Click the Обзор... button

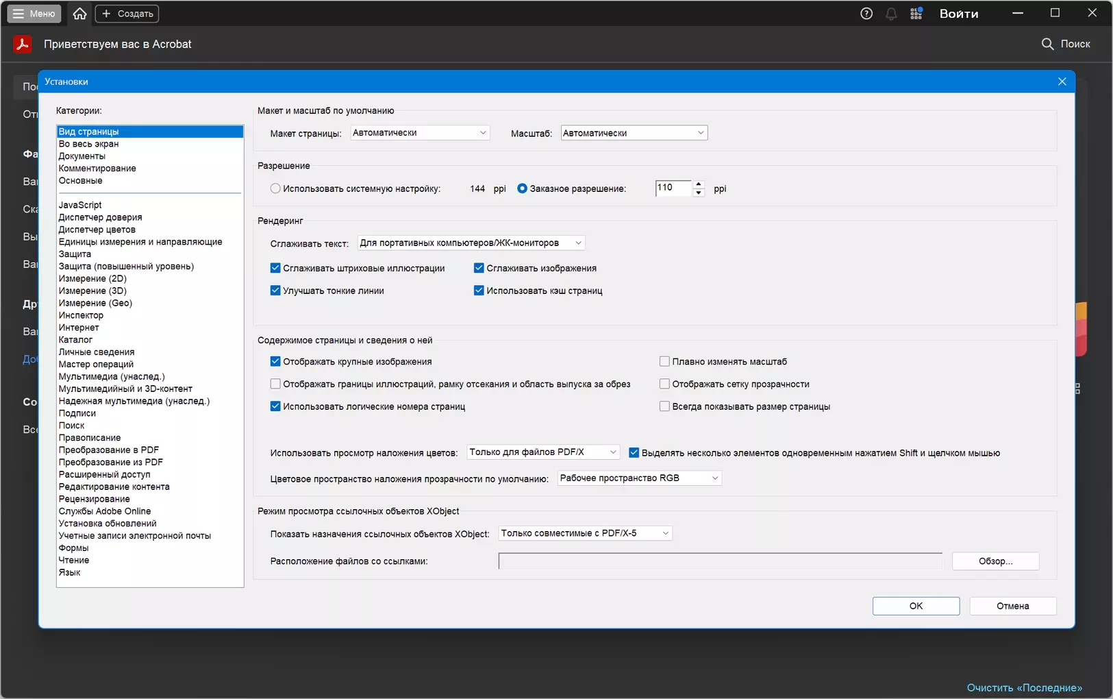(995, 561)
